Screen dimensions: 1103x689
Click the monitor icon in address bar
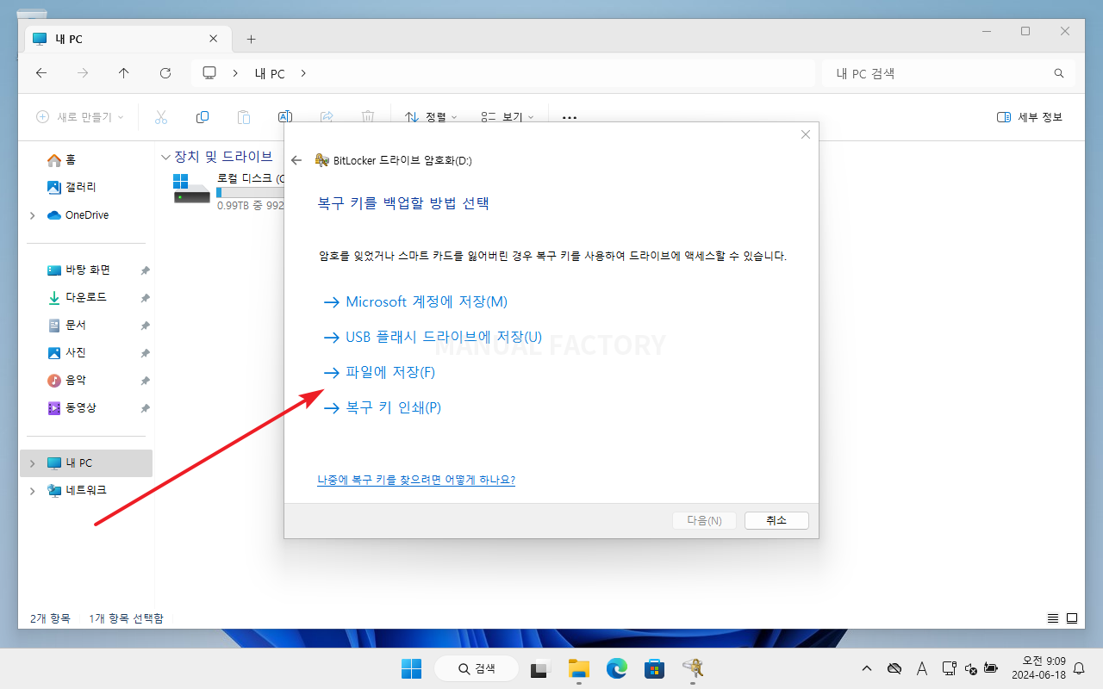click(209, 74)
